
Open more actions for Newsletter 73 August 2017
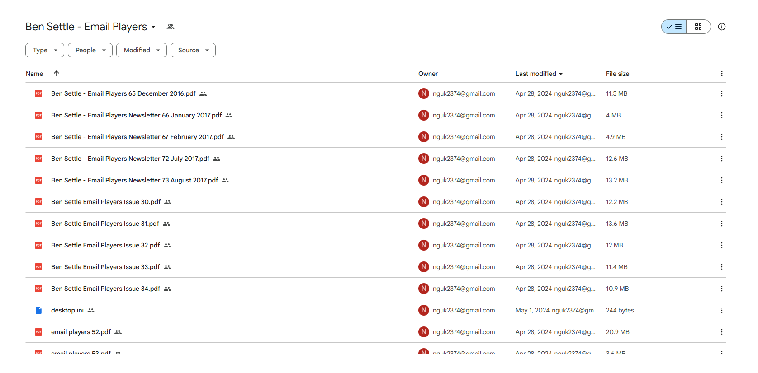[722, 180]
